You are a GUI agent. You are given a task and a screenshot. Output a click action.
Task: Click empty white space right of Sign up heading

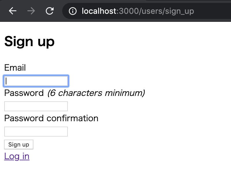click(144, 42)
